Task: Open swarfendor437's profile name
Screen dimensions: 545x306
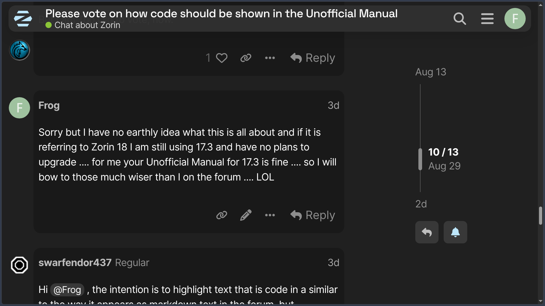Action: click(75, 263)
